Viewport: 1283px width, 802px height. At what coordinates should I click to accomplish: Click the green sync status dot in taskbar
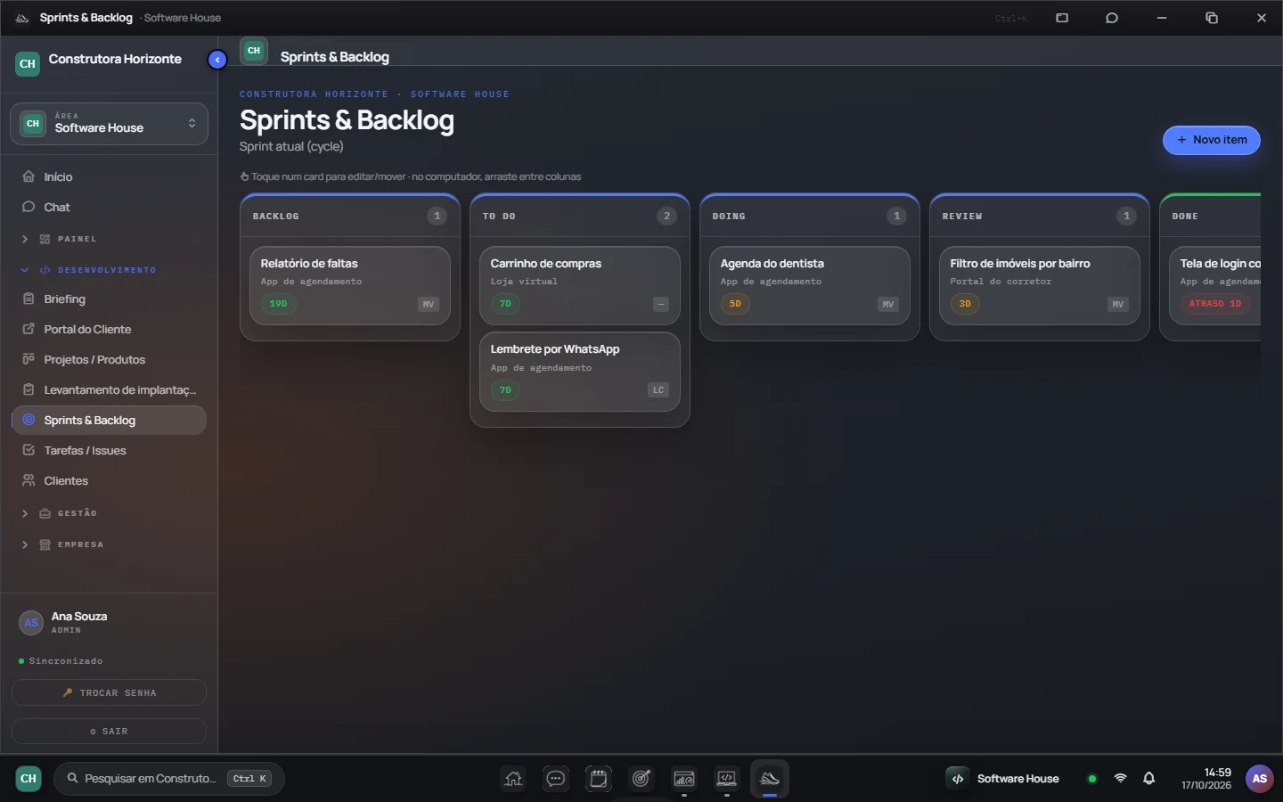1092,779
